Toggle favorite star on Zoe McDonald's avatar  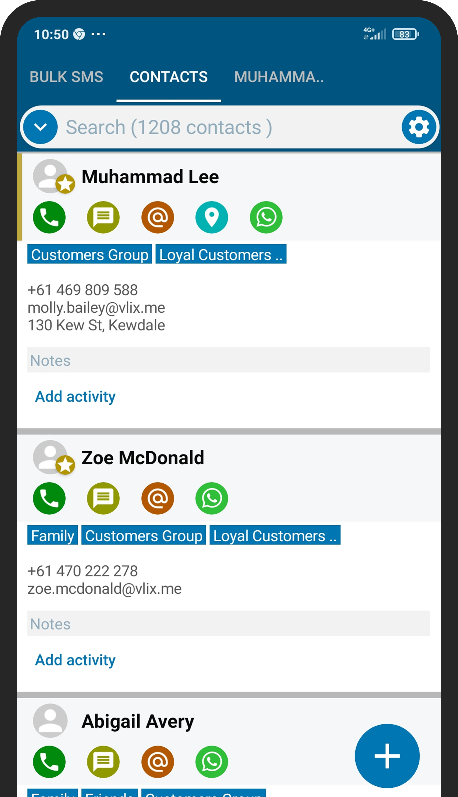(65, 465)
